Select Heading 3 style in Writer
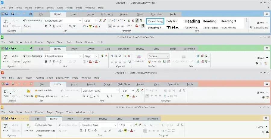This screenshot has height=139, width=271. (x=228, y=21)
